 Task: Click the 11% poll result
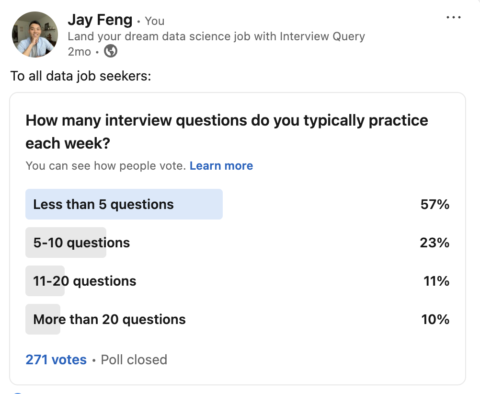[436, 281]
